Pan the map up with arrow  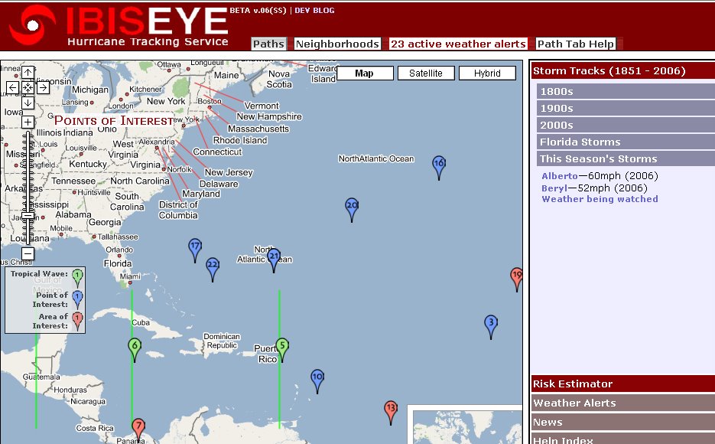coord(28,73)
